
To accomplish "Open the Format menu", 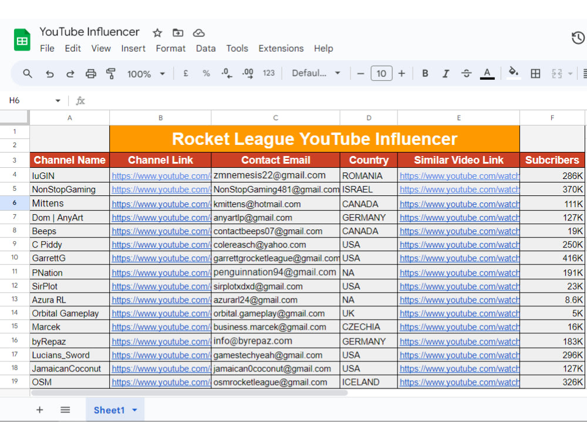I will 170,49.
